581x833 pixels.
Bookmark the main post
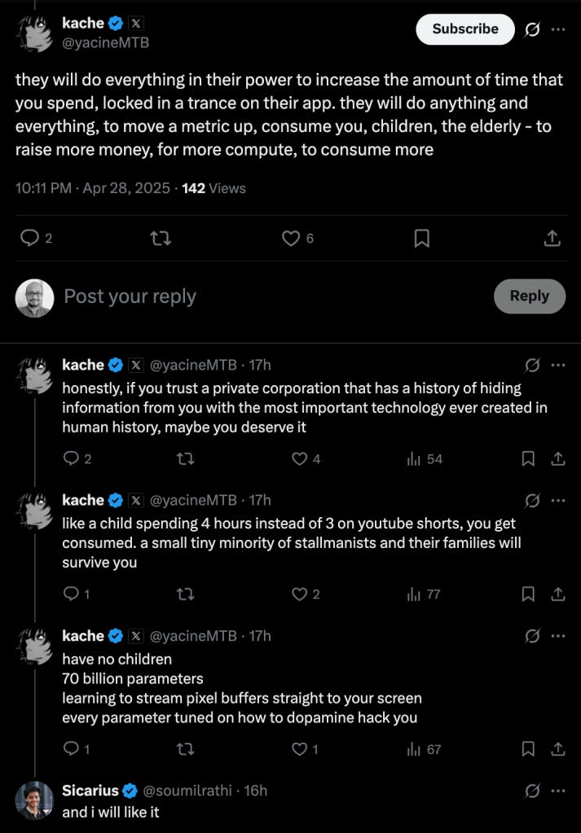(x=421, y=238)
